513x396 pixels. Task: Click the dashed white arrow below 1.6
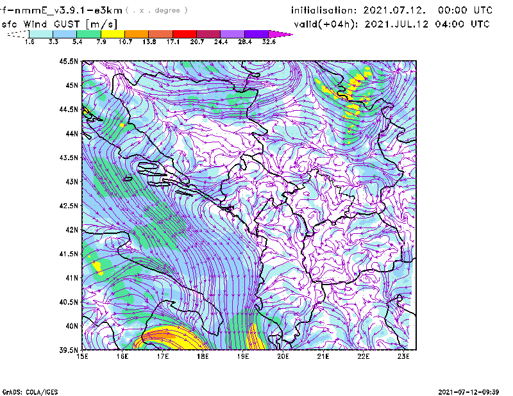click(x=18, y=34)
